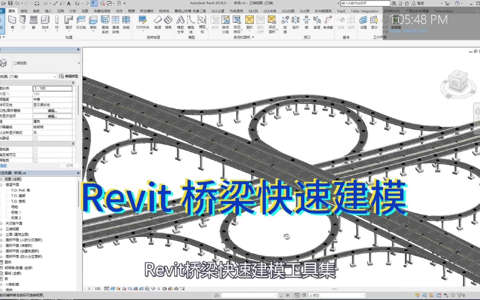This screenshot has width=480, height=300.
Task: Expand the 面积平面 (净面积) tree node
Action: [x=1, y=246]
